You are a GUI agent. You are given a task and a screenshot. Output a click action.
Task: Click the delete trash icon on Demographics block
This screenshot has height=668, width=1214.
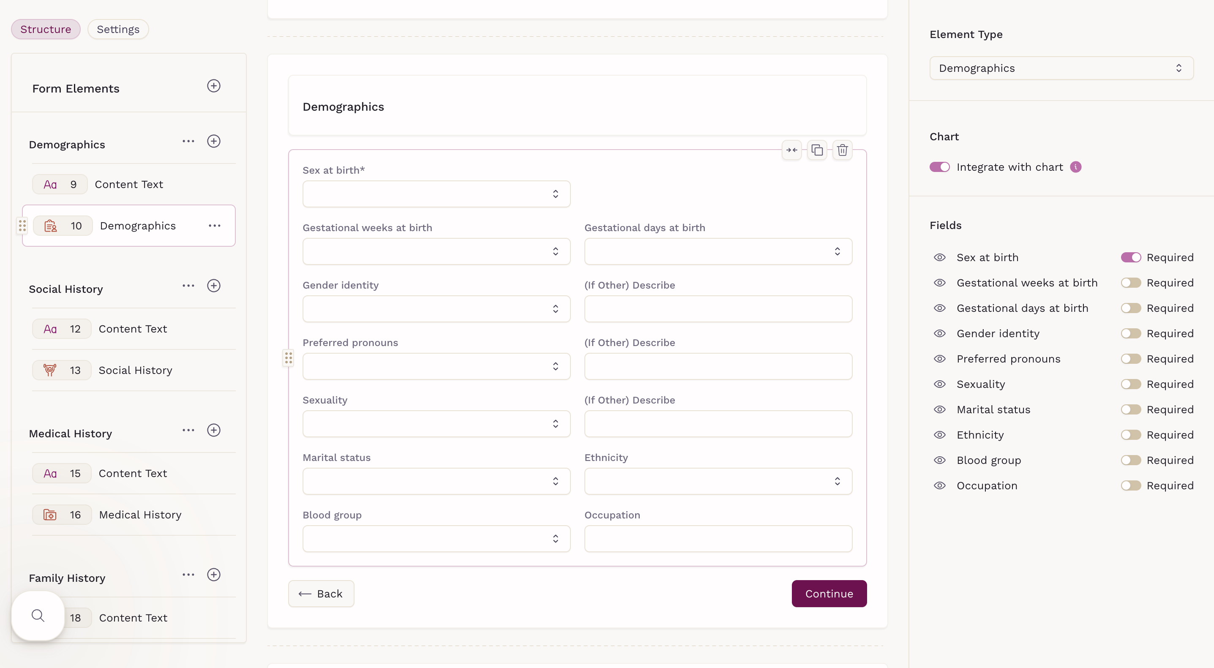[x=842, y=150]
